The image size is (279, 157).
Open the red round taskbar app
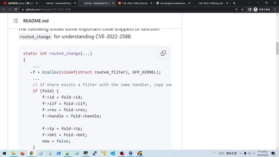[x=122, y=153]
